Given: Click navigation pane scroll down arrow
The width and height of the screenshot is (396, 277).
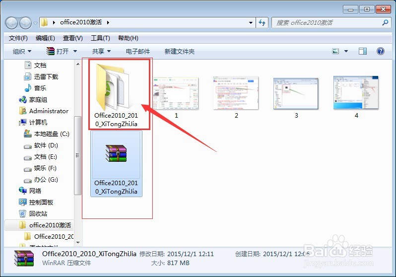Looking at the screenshot, I should (78, 242).
